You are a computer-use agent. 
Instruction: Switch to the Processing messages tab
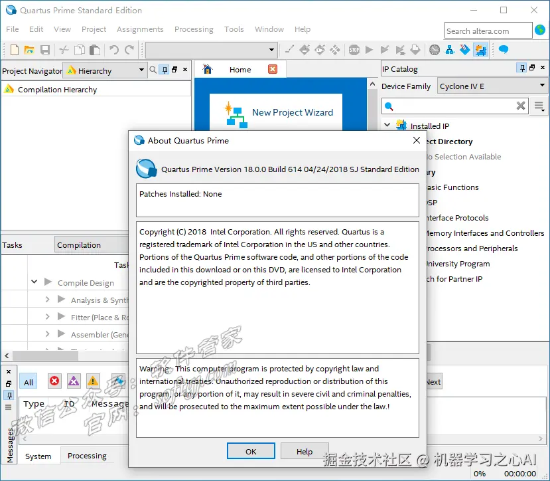[x=87, y=455]
